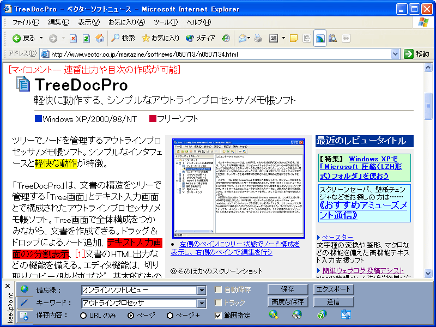436x327 pixels.
Task: Open the 編集(E) menu
Action: coord(59,22)
